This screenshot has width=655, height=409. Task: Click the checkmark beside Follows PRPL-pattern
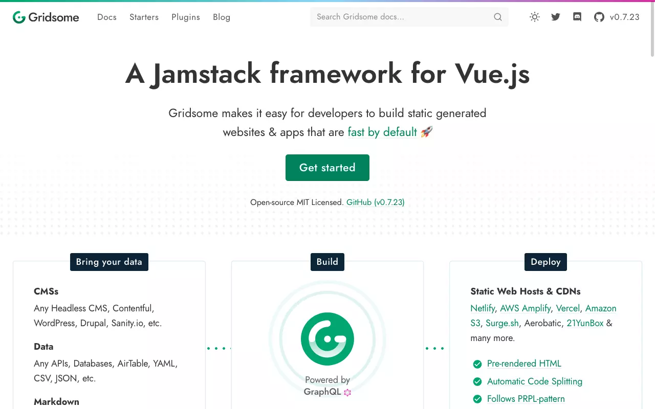(x=477, y=399)
